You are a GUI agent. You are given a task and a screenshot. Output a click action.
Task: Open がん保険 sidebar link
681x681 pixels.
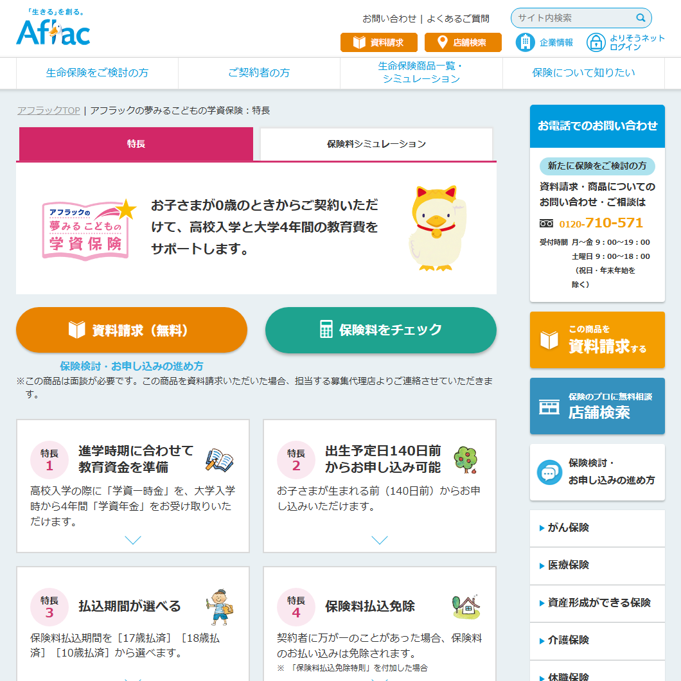point(597,528)
